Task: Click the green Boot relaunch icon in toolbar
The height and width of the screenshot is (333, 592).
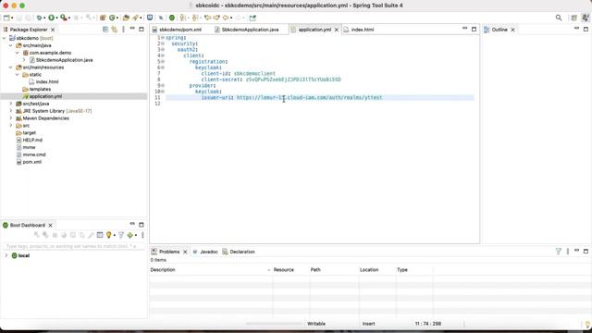Action: 172,18
